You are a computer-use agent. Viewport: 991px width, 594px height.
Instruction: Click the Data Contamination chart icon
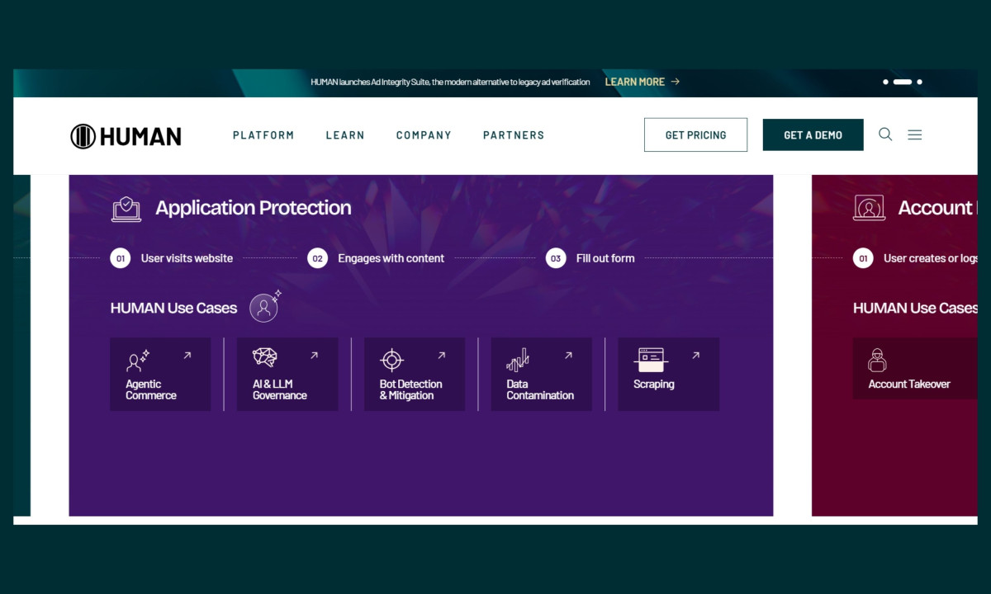(x=518, y=360)
